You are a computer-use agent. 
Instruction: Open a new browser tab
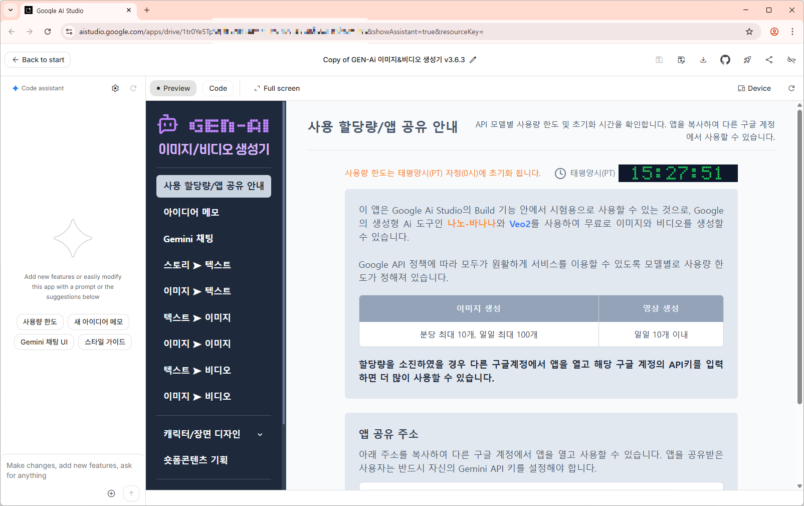[x=147, y=10]
